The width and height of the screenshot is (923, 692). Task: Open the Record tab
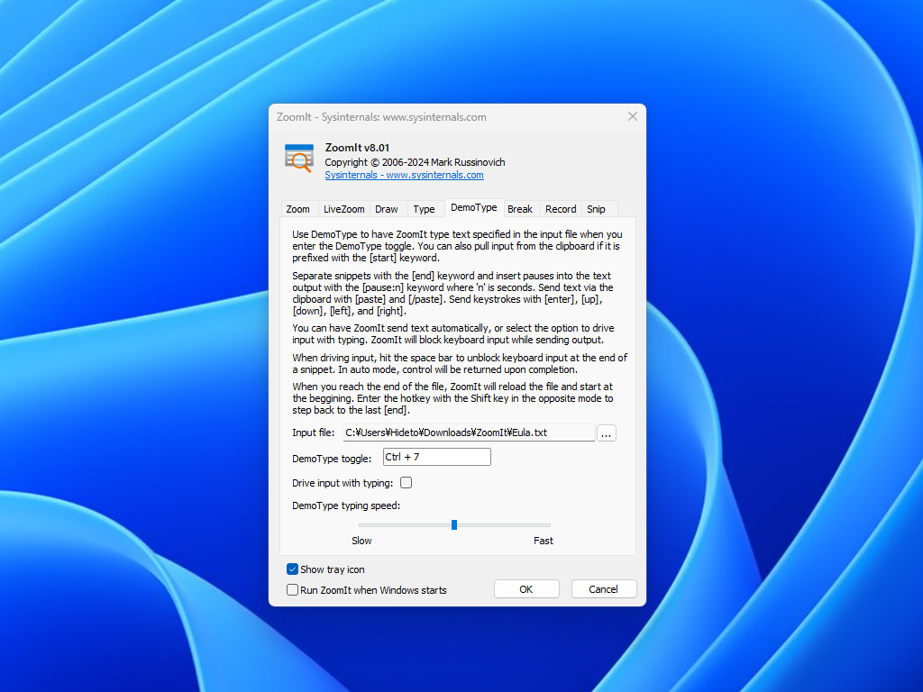[561, 208]
